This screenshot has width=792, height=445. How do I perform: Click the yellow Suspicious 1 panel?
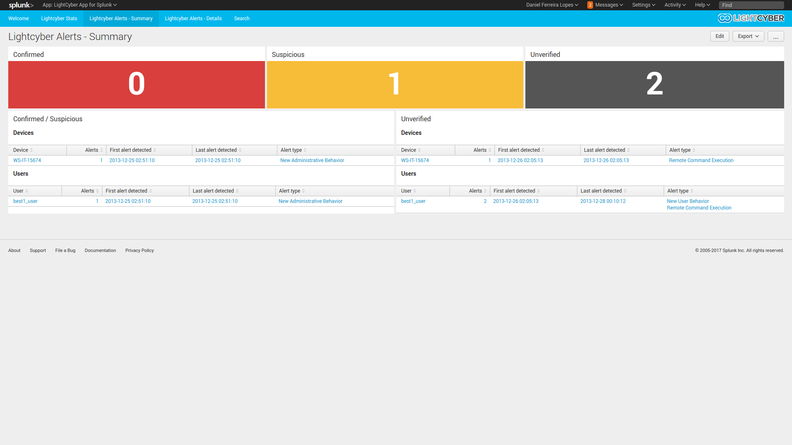point(395,85)
